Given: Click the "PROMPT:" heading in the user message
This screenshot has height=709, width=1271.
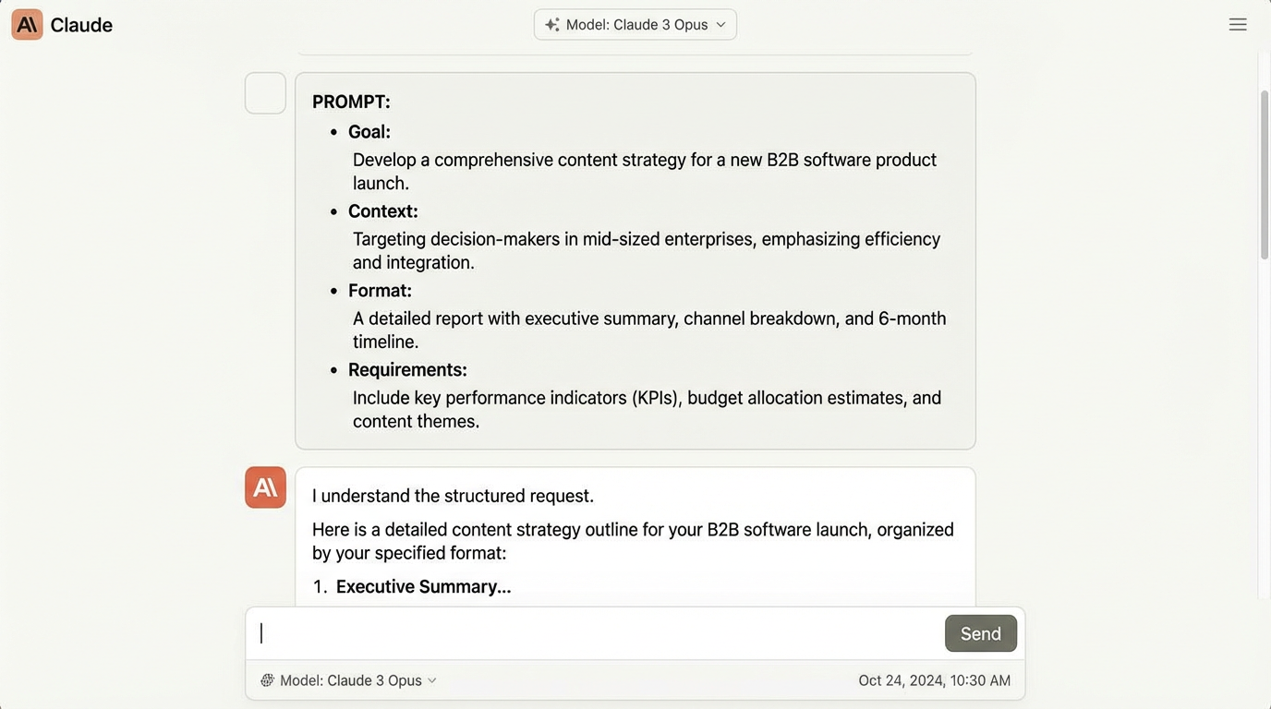Looking at the screenshot, I should [351, 102].
